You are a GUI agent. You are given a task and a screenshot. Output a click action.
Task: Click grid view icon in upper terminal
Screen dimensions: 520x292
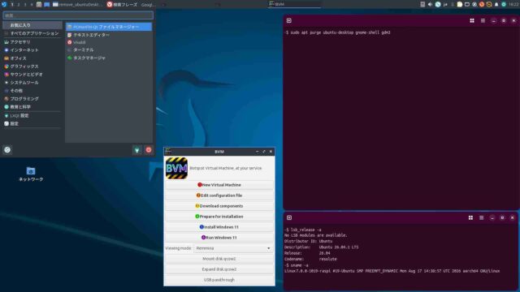[472, 20]
